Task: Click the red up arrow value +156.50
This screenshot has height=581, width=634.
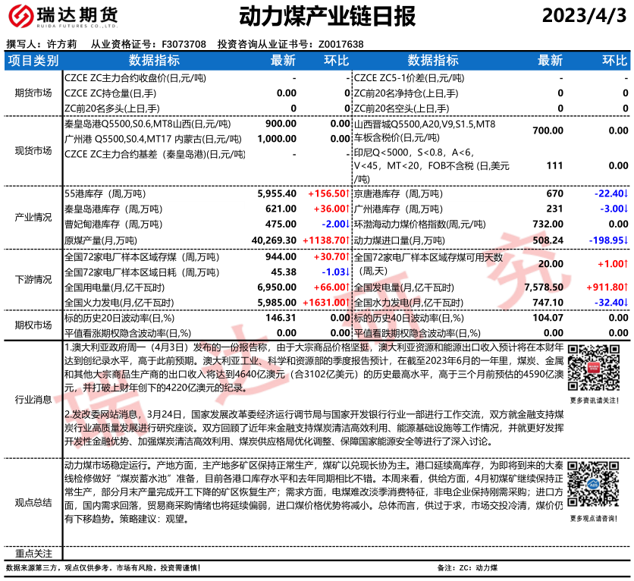Action: pyautogui.click(x=328, y=193)
